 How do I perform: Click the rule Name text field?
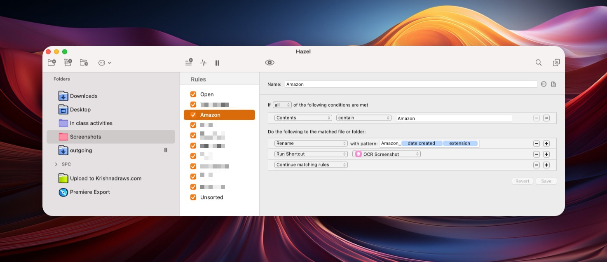(x=410, y=84)
